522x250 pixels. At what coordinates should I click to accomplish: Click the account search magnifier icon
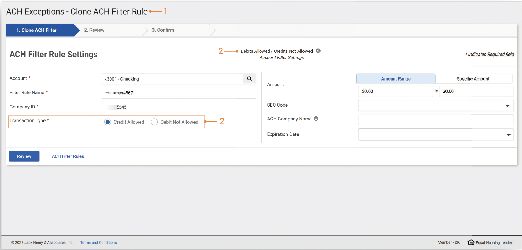point(249,79)
